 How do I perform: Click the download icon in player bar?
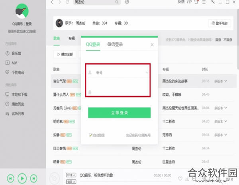187,179
